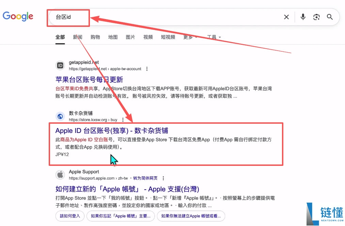This screenshot has height=226, width=345.
Task: Click the 数卡杂货铺 site favicon
Action: (x=60, y=116)
